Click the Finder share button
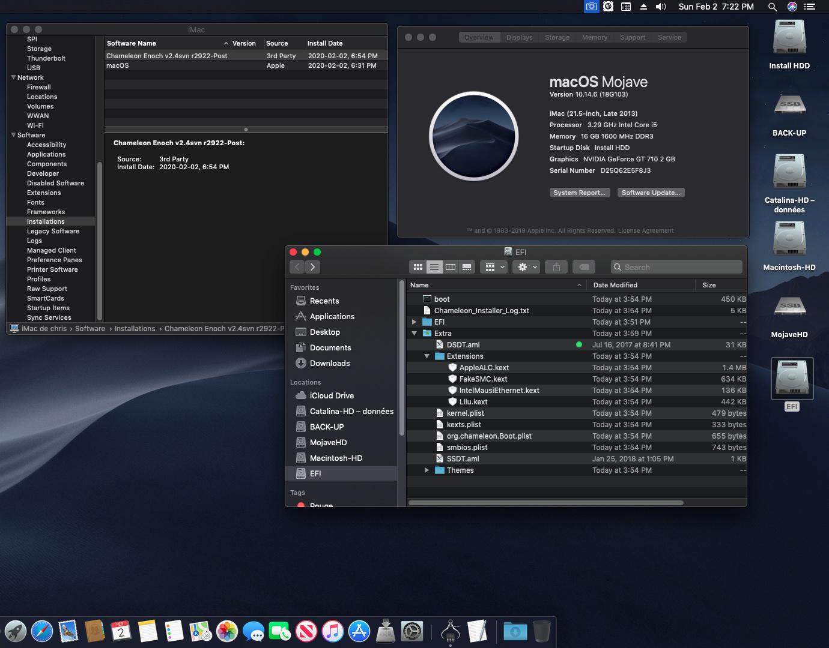Screen dimensions: 829x648 (556, 267)
